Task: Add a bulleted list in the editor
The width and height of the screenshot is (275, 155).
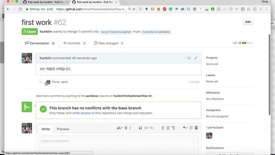Action: pos(162,128)
